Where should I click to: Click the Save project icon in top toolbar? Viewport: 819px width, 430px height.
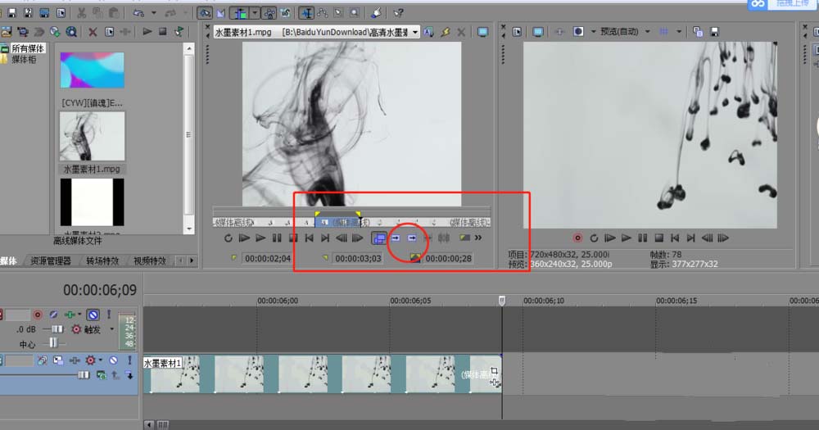pyautogui.click(x=11, y=12)
